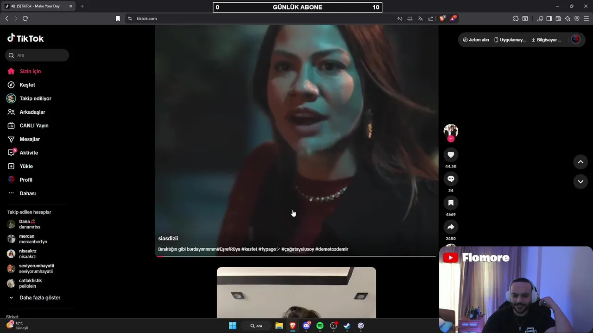593x333 pixels.
Task: Go to next video with down arrow
Action: (580, 182)
